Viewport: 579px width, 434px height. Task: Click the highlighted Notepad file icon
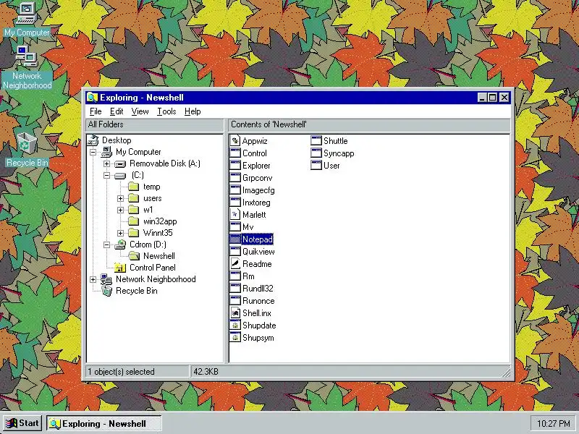tap(234, 239)
